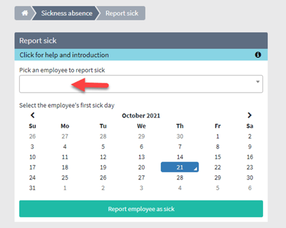Click the info icon in help bar
This screenshot has height=228, width=286.
click(x=257, y=55)
